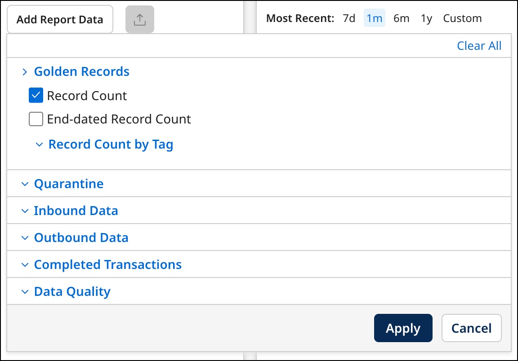The height and width of the screenshot is (361, 518).
Task: Click the Add Report Data button
Action: [x=60, y=19]
